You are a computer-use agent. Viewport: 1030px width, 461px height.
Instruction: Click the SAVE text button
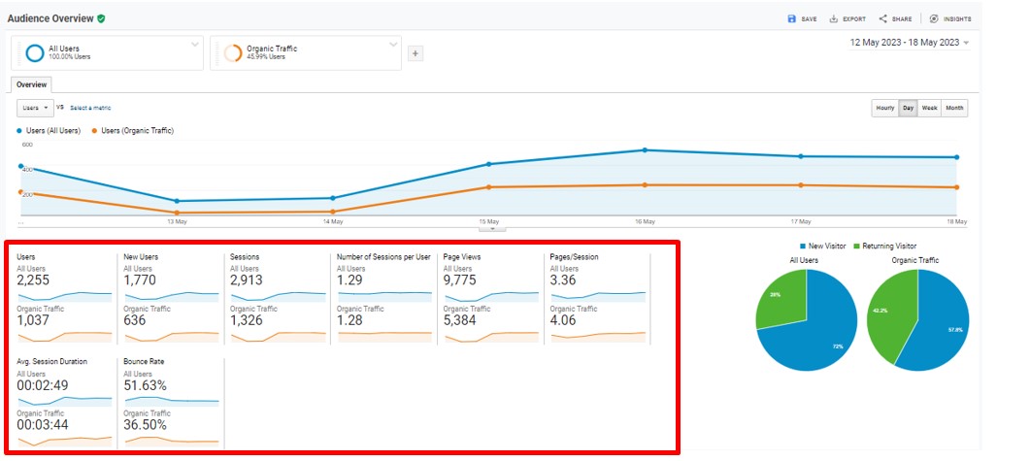(810, 19)
